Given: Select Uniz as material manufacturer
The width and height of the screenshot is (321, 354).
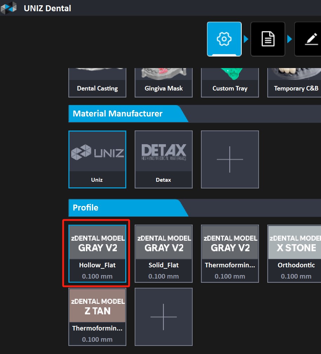Looking at the screenshot, I should [97, 159].
